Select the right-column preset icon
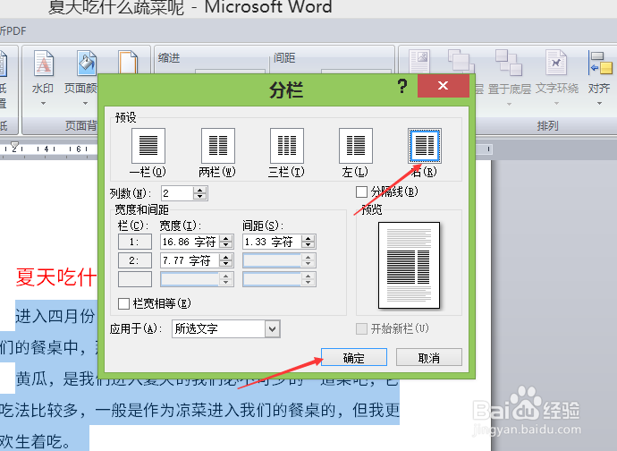This screenshot has height=451, width=617. 425,145
